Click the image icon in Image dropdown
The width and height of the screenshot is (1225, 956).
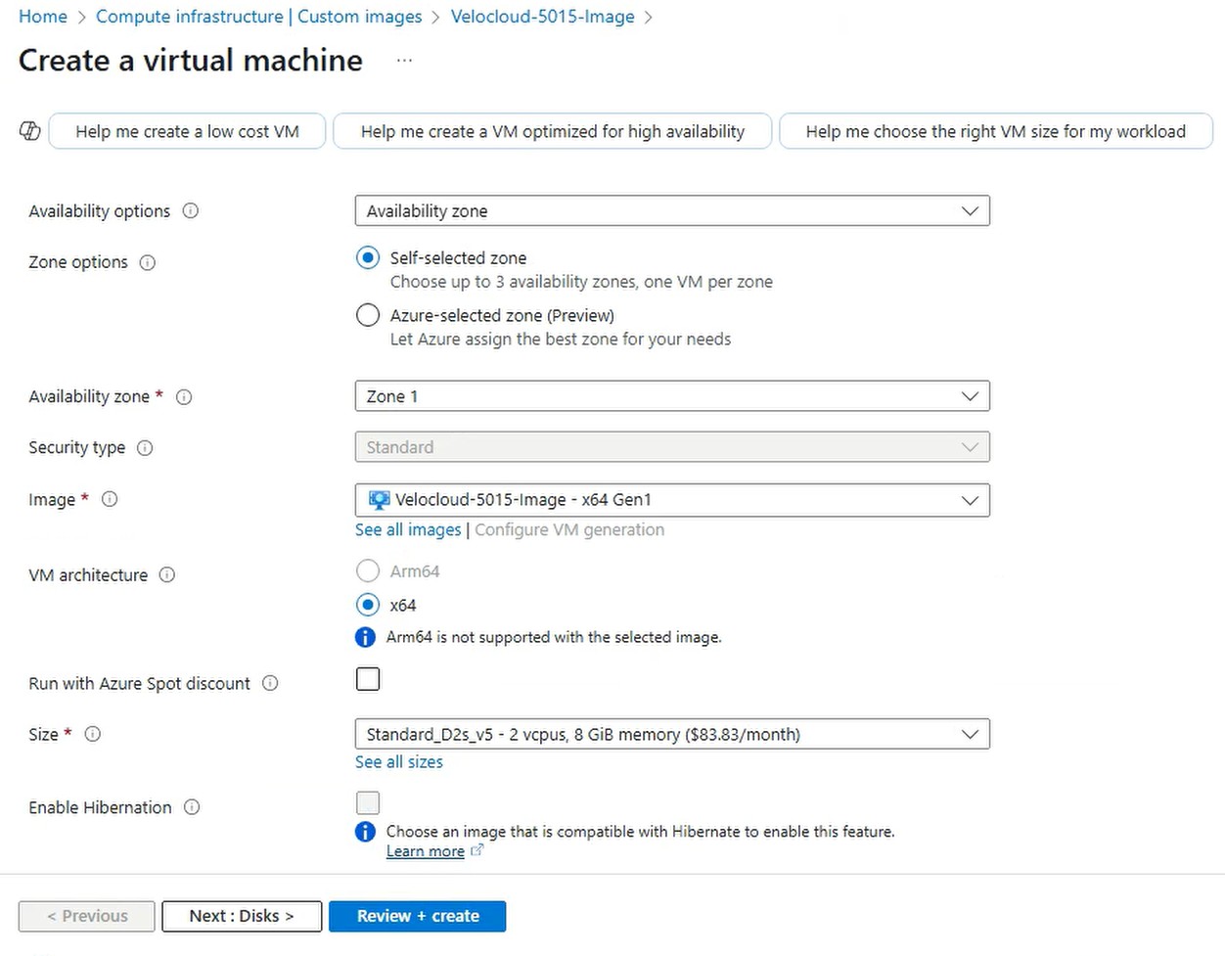(x=379, y=500)
